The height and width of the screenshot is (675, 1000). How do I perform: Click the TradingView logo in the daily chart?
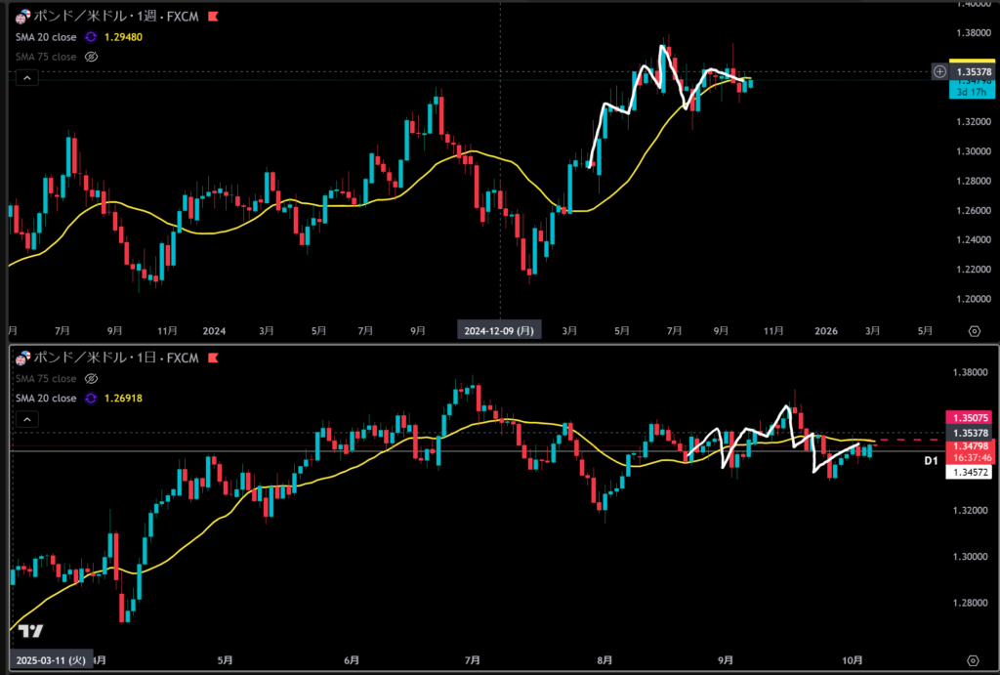tap(30, 631)
